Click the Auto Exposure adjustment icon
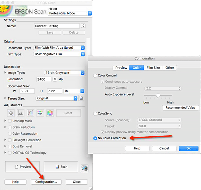The image size is (201, 190). click(x=11, y=113)
